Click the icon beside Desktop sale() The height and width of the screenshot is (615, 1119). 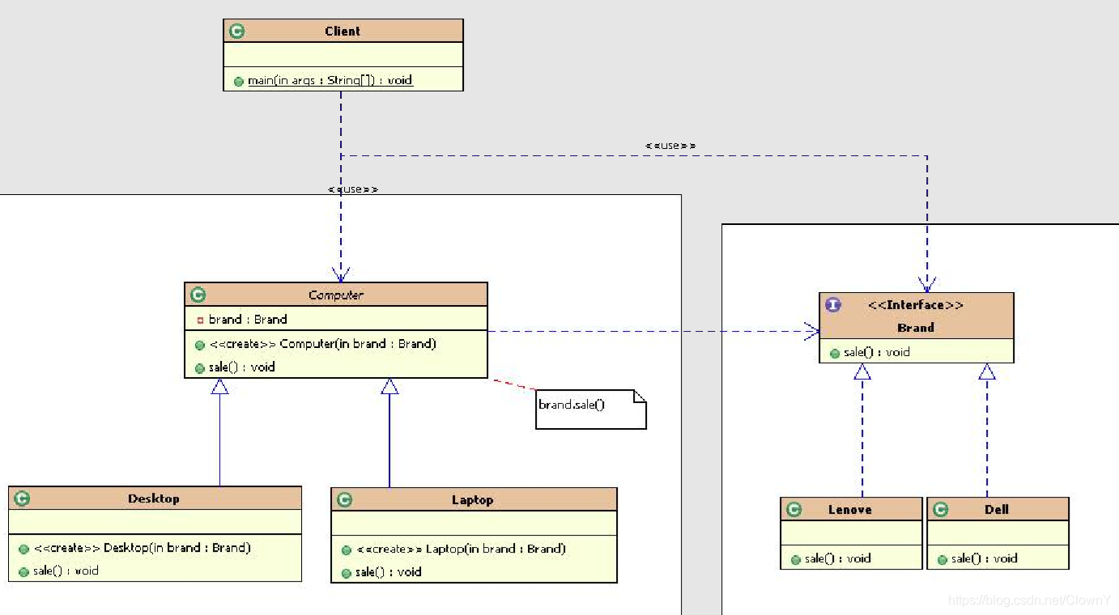point(24,572)
